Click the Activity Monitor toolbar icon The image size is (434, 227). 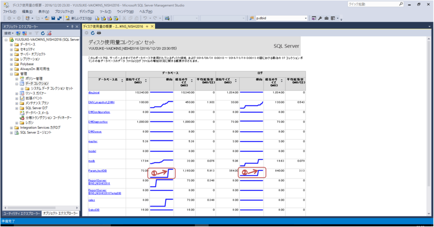point(167,18)
